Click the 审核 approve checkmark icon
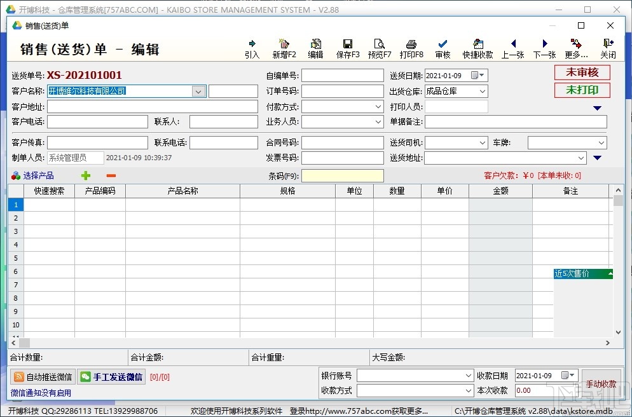The height and width of the screenshot is (417, 632). pyautogui.click(x=443, y=49)
